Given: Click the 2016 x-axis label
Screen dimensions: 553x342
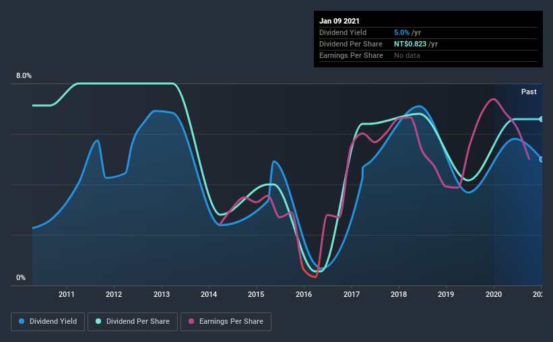Looking at the screenshot, I should [x=304, y=294].
